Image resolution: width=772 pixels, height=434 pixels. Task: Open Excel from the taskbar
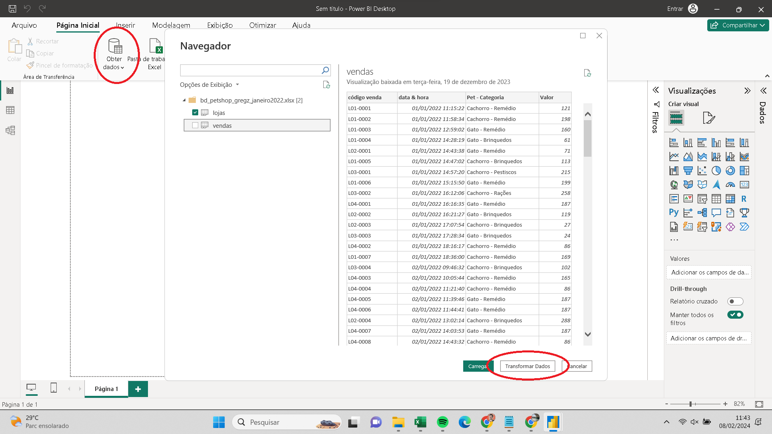tap(420, 422)
